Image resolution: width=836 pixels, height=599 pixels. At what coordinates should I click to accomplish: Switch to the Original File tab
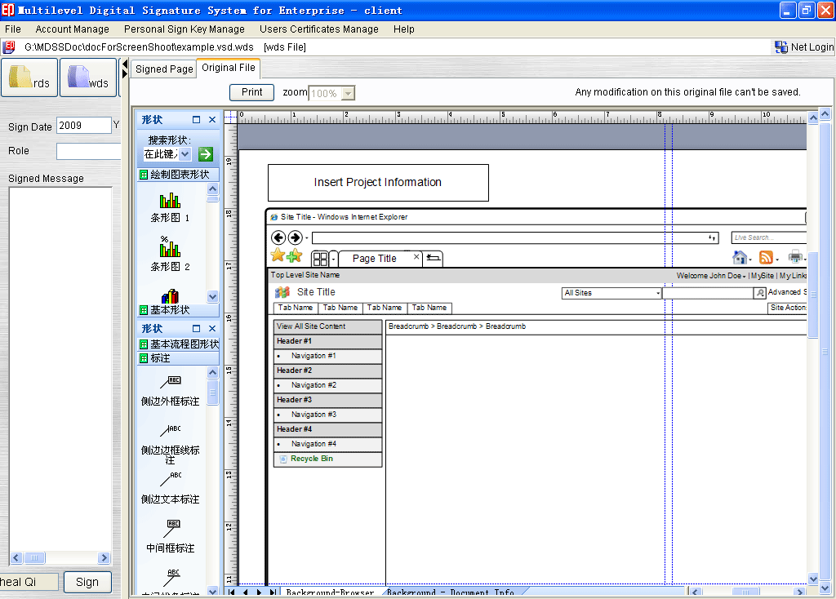(229, 68)
